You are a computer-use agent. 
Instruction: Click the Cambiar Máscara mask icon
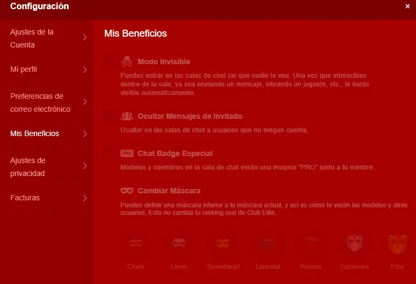click(x=127, y=191)
